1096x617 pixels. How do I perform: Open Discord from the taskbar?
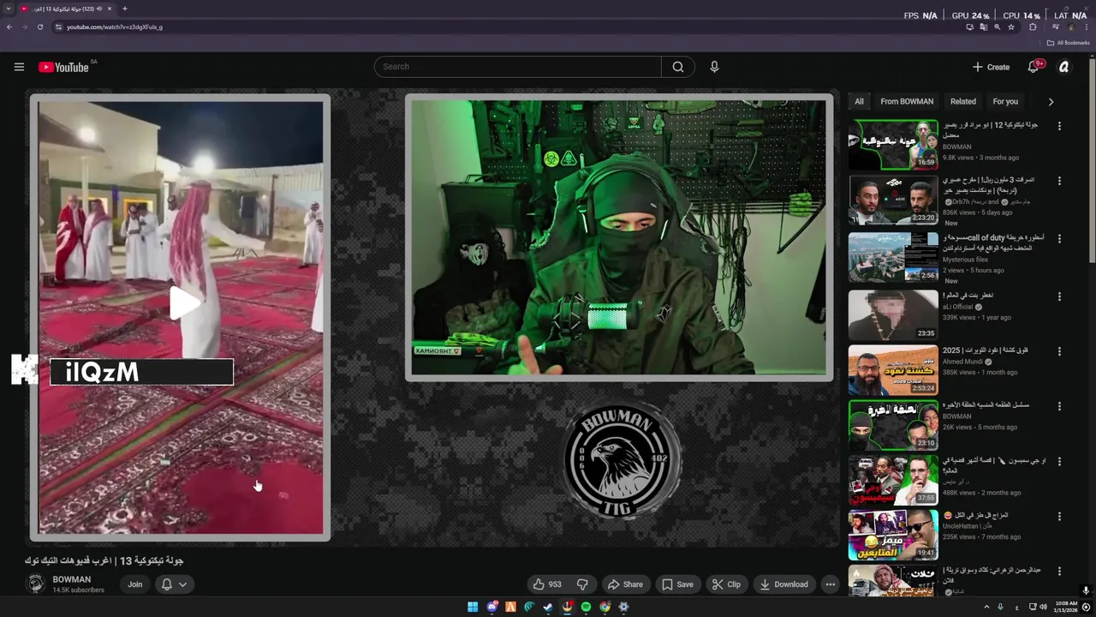492,607
